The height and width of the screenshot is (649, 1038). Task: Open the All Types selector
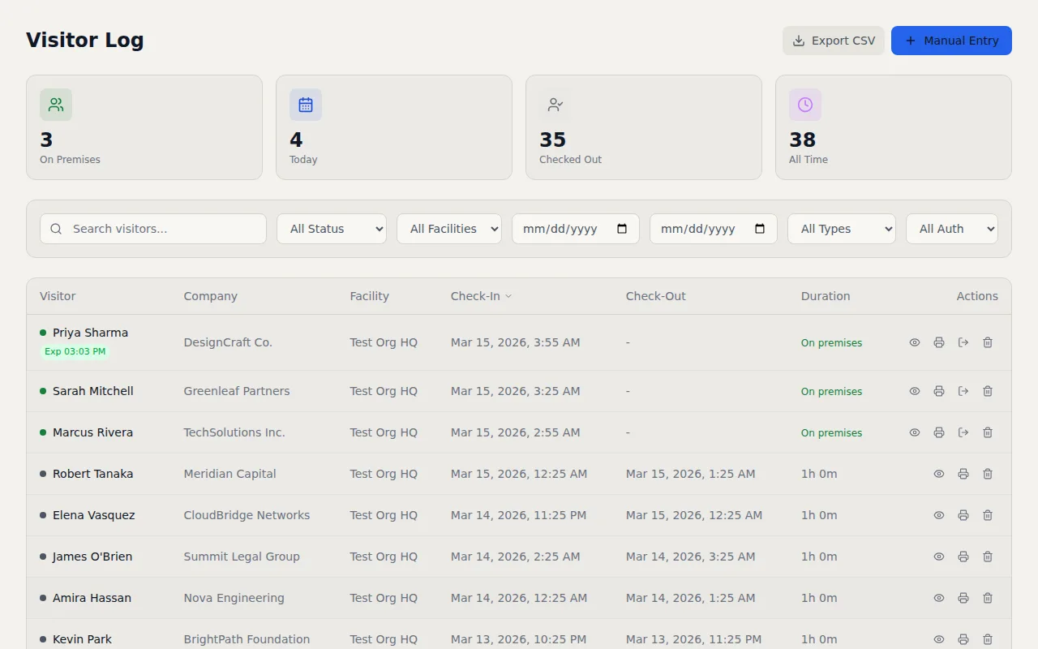pyautogui.click(x=841, y=229)
